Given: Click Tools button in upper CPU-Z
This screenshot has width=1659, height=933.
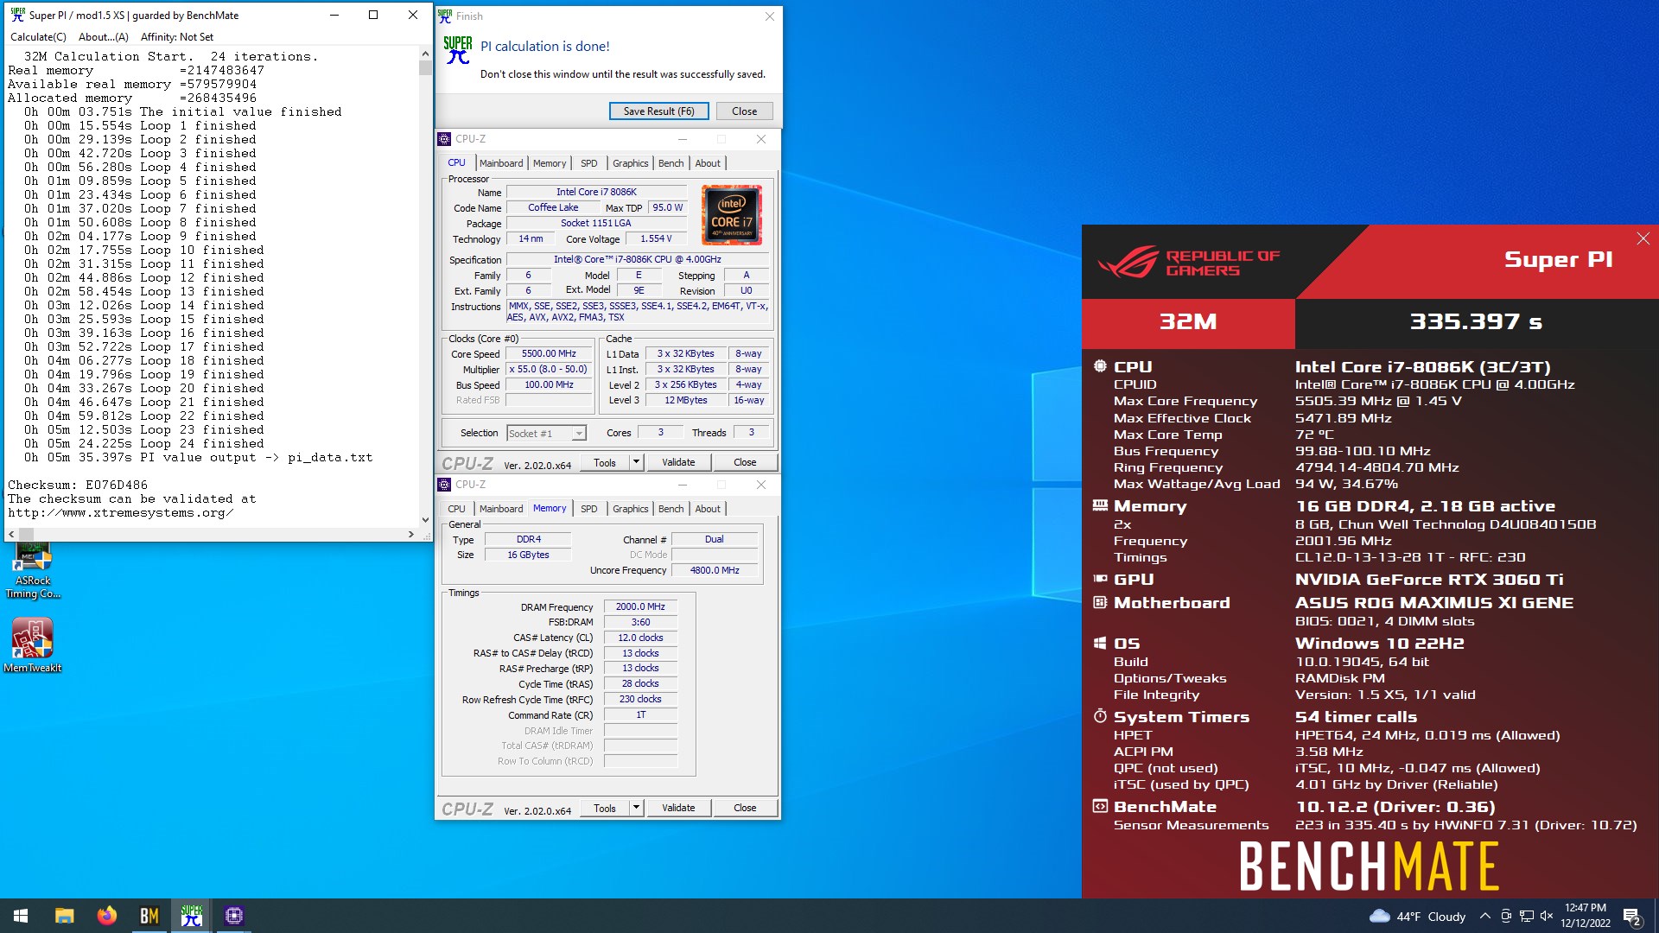Looking at the screenshot, I should pos(605,463).
